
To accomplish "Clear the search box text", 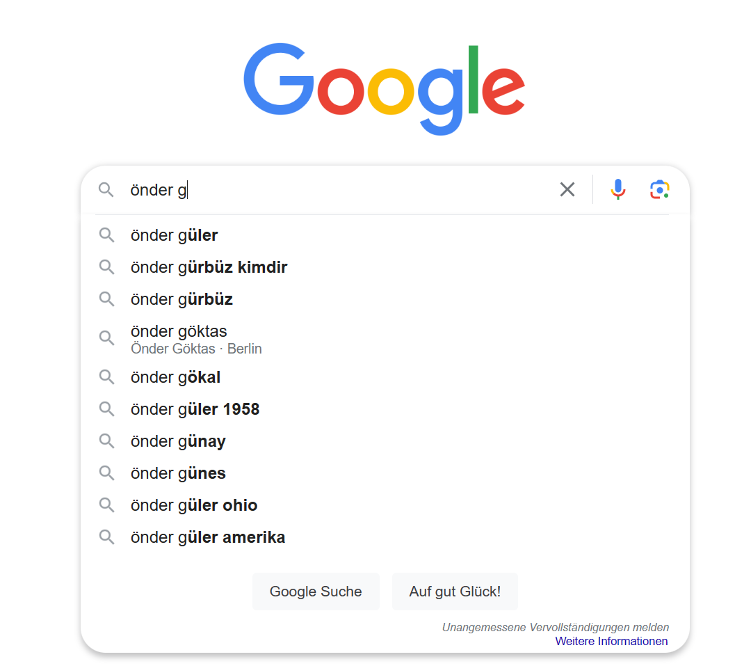I will pos(567,189).
